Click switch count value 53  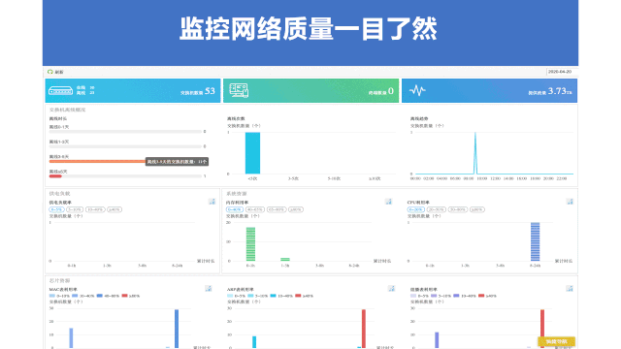coord(210,91)
